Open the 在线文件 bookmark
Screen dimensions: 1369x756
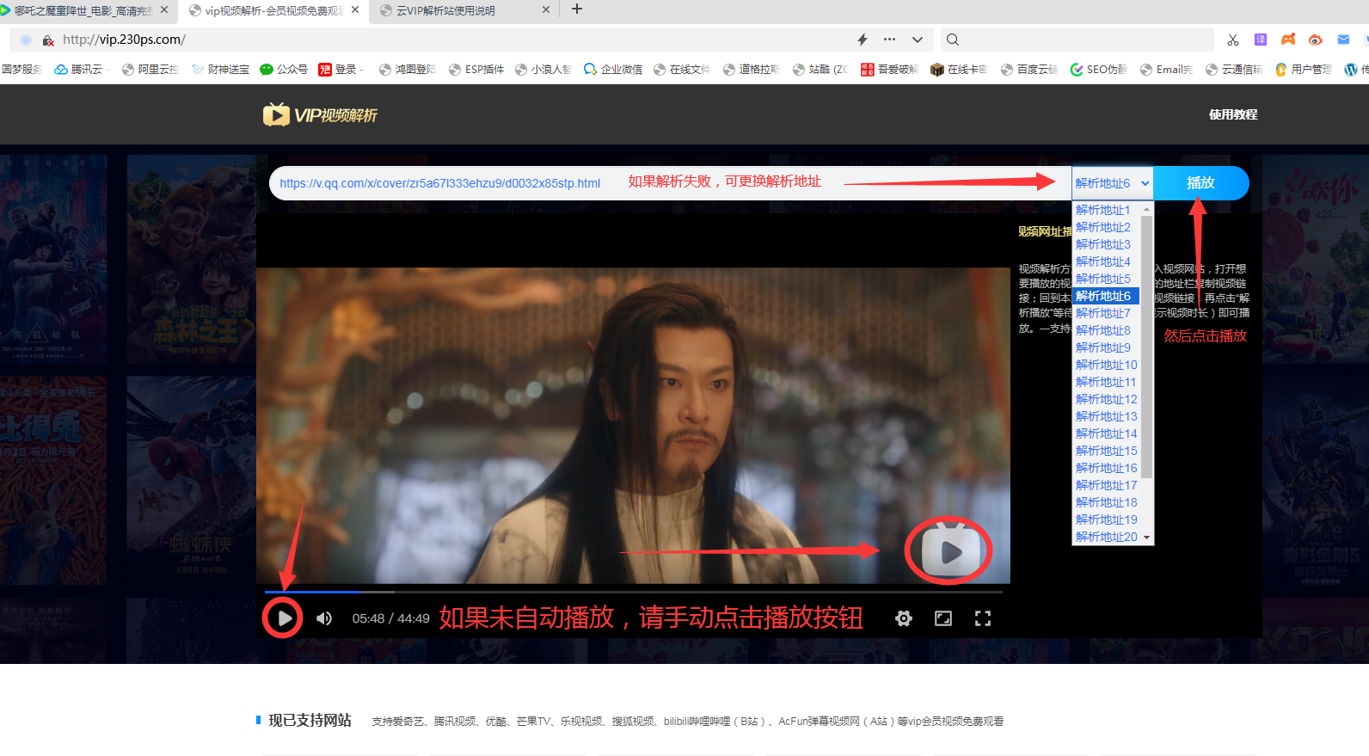[x=682, y=70]
